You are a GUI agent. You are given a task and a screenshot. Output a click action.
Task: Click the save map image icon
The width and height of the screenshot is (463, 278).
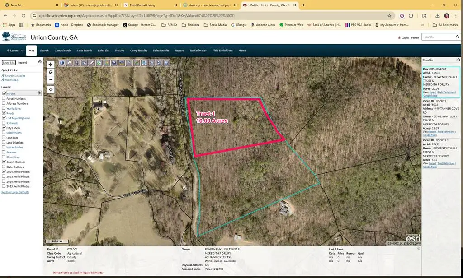[166, 63]
